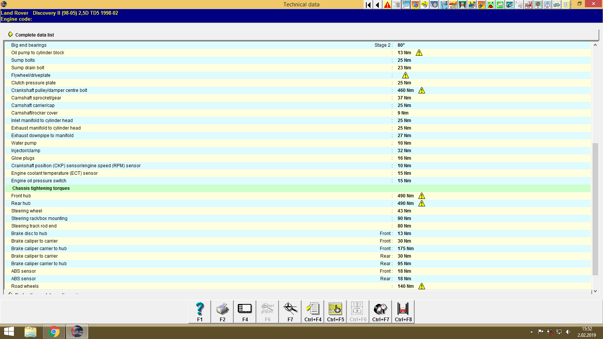Image resolution: width=603 pixels, height=339 pixels.
Task: Click the scrollbar down arrow
Action: pyautogui.click(x=595, y=291)
